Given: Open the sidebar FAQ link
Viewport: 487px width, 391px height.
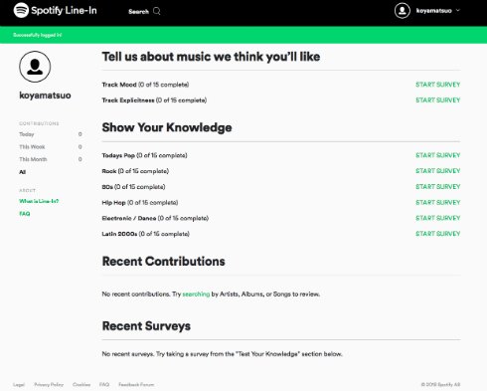Looking at the screenshot, I should 25,214.
